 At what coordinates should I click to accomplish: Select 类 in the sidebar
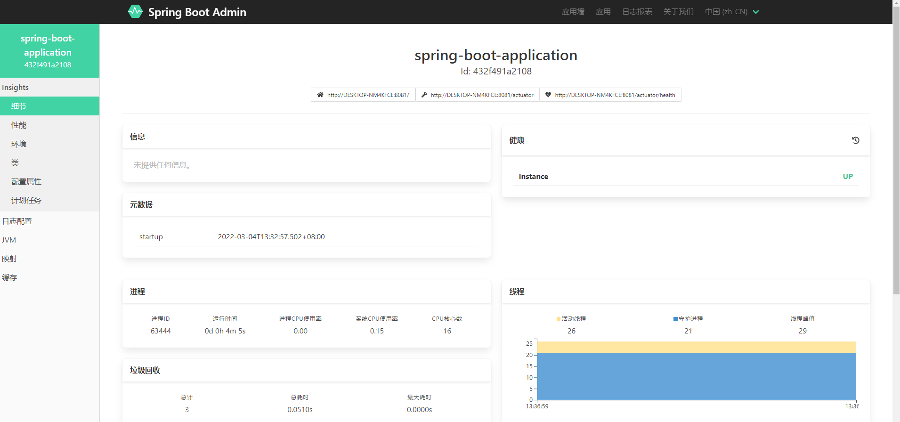49,162
